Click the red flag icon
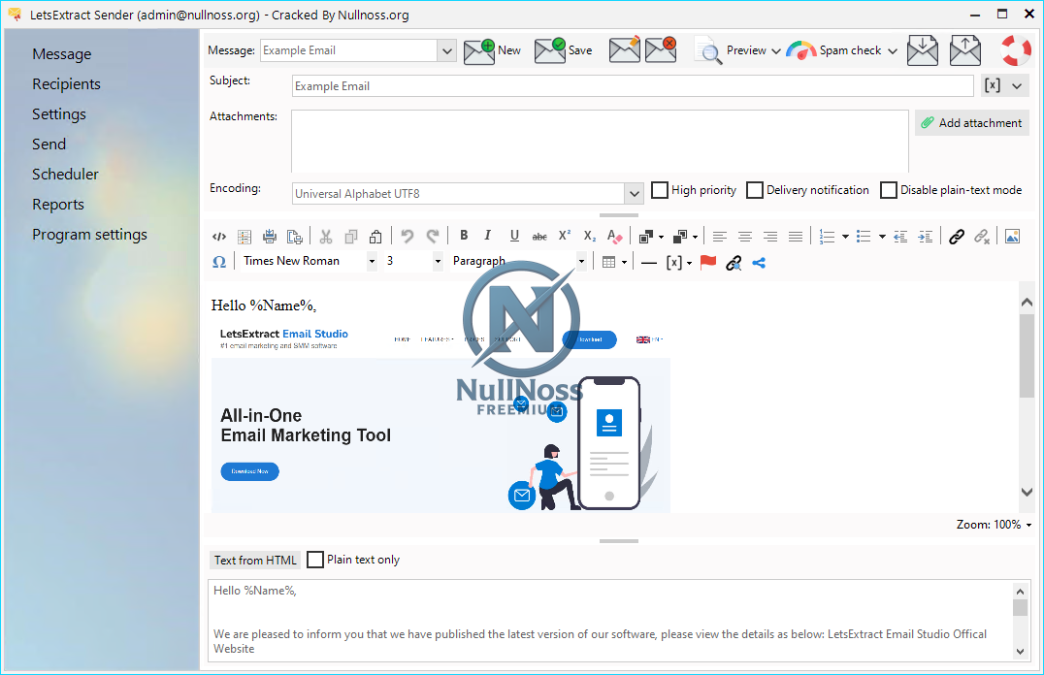Screen dimensions: 1044x675 coord(708,262)
